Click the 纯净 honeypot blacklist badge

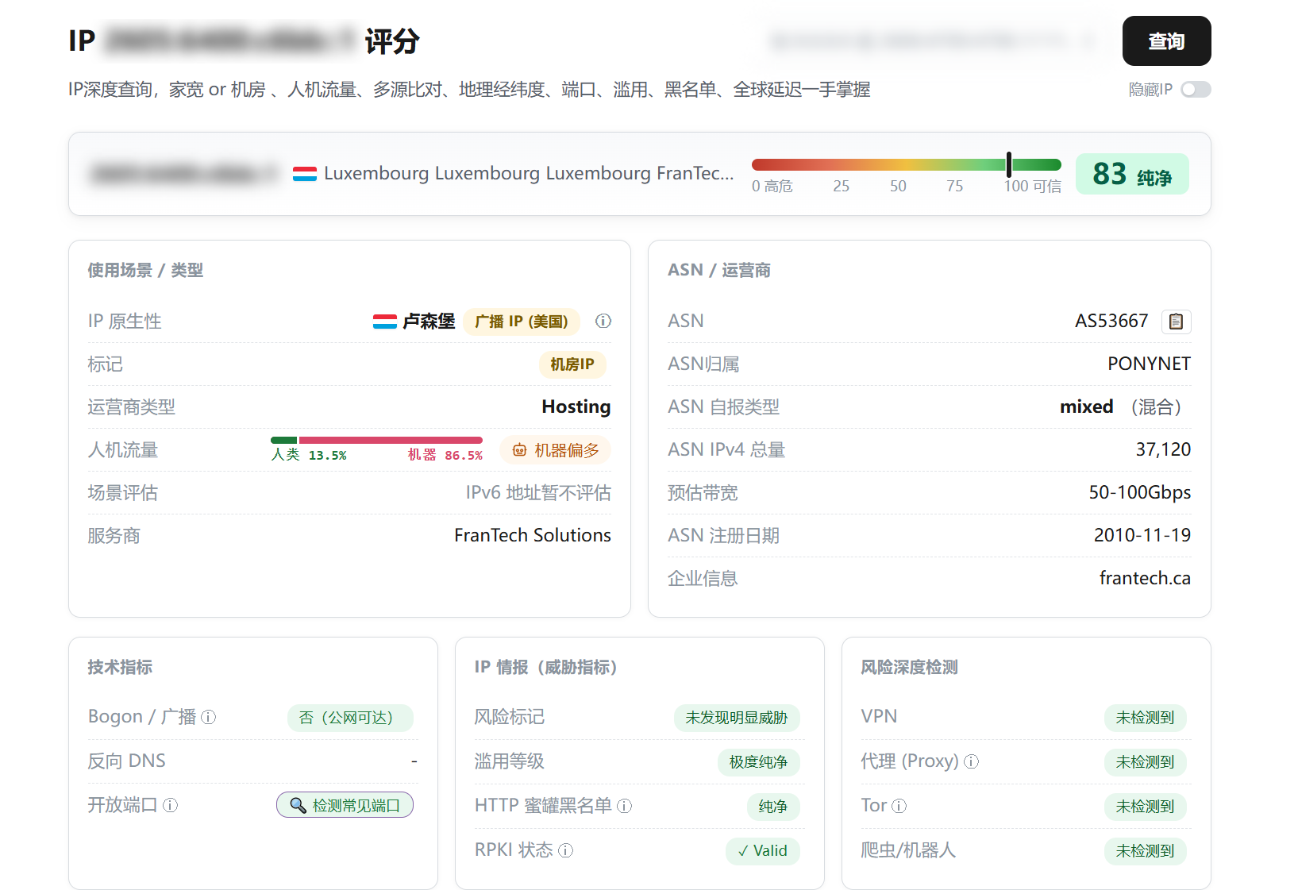point(772,807)
